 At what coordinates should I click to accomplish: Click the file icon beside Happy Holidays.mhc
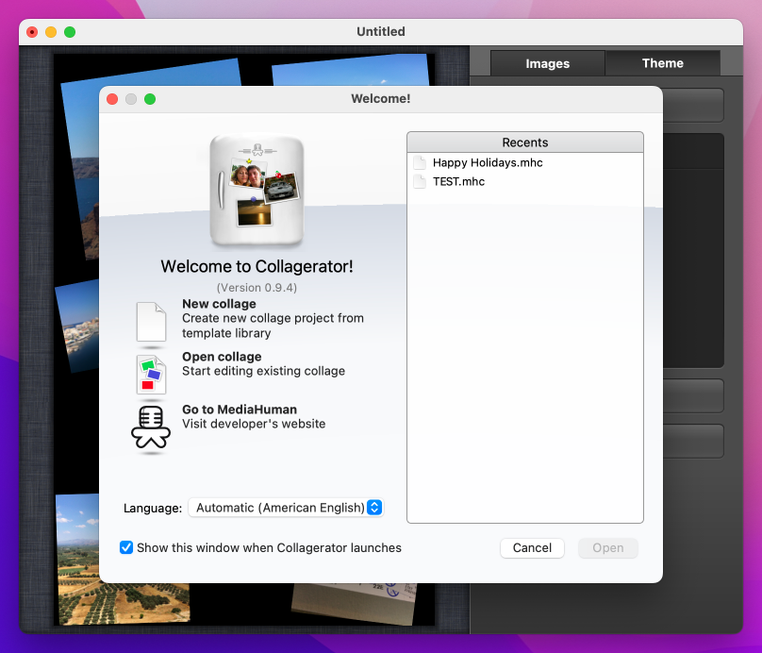[420, 162]
